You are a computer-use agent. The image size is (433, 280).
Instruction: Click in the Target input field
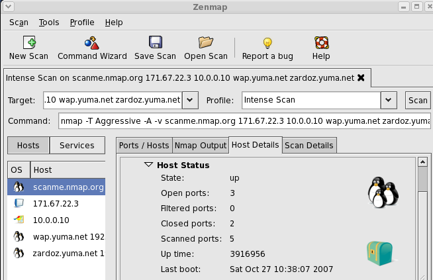(113, 100)
